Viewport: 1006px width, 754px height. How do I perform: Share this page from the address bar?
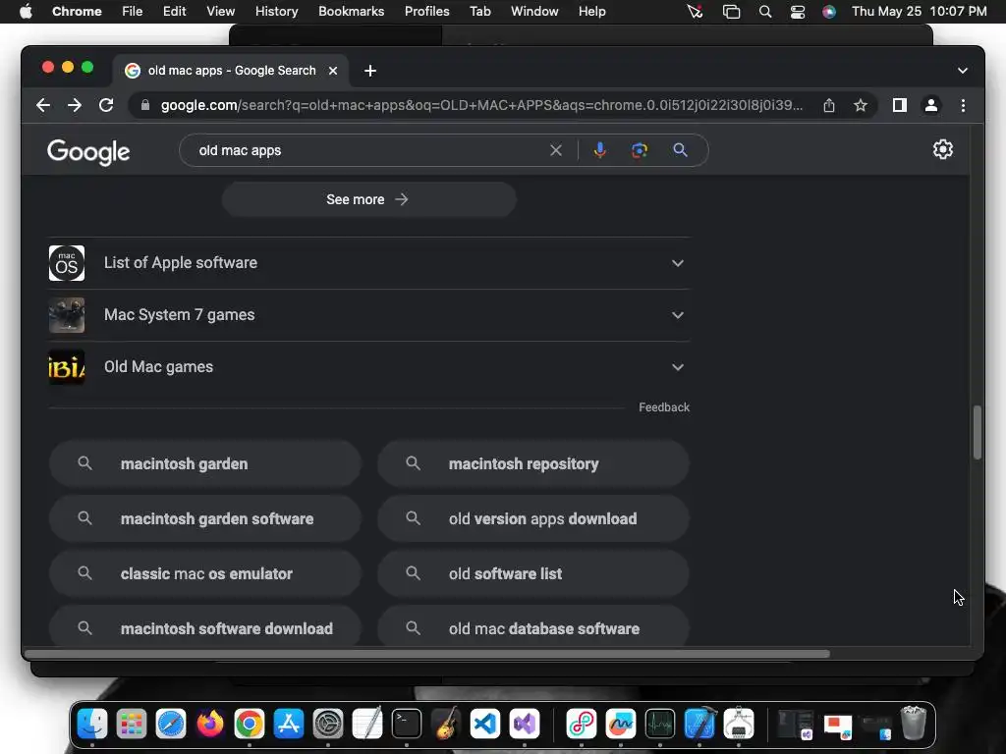[x=829, y=105]
